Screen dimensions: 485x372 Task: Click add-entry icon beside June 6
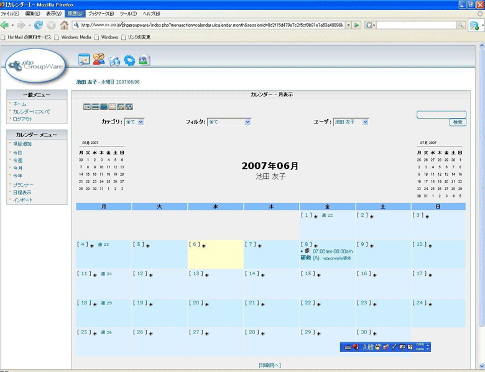tap(203, 245)
